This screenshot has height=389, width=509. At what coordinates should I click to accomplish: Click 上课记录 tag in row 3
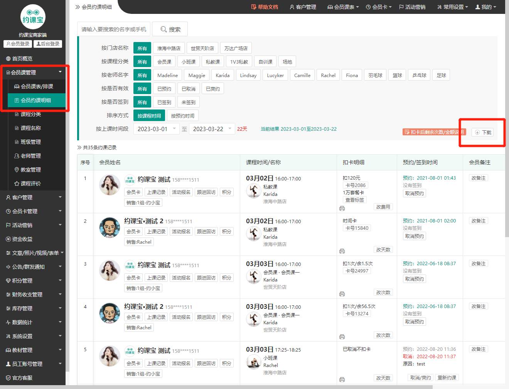click(156, 278)
